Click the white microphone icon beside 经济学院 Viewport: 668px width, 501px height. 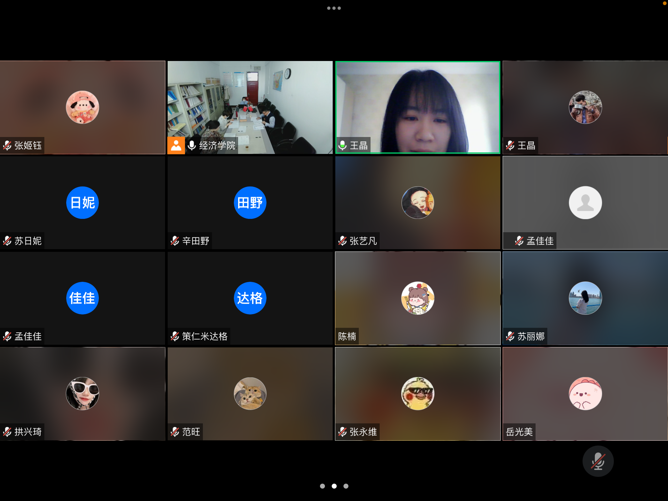(192, 145)
